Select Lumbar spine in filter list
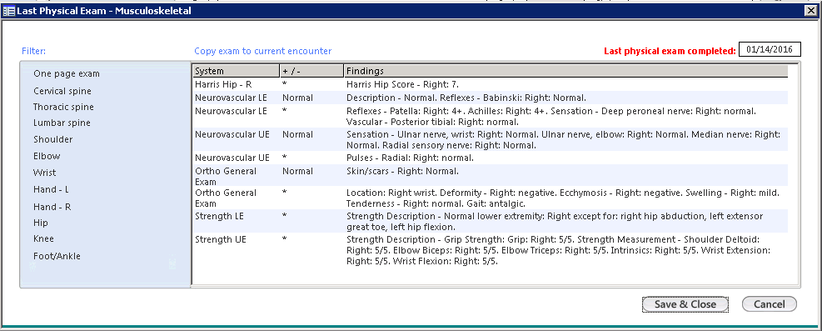 [62, 123]
